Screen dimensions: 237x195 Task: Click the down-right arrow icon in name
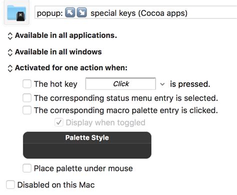pyautogui.click(x=82, y=12)
